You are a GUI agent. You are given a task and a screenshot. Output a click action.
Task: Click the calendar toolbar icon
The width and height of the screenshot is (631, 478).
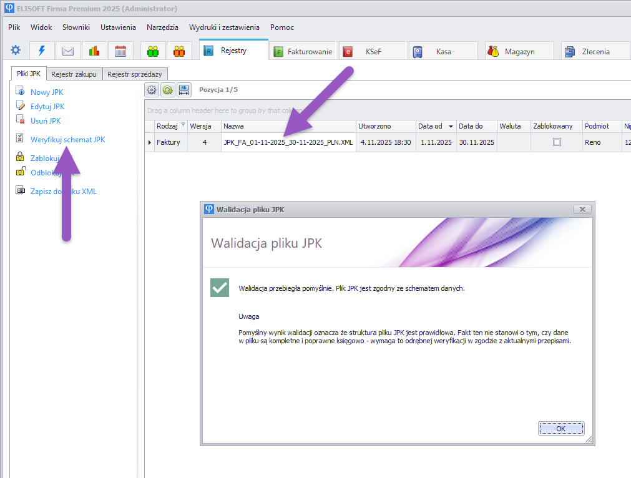120,51
